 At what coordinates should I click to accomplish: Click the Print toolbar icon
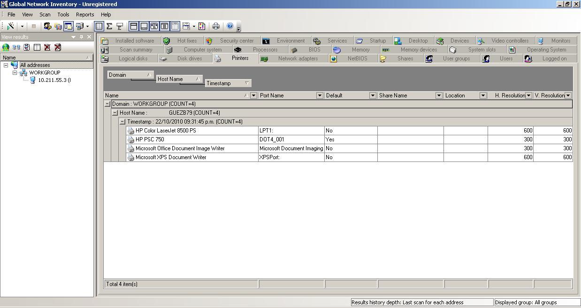click(x=216, y=26)
